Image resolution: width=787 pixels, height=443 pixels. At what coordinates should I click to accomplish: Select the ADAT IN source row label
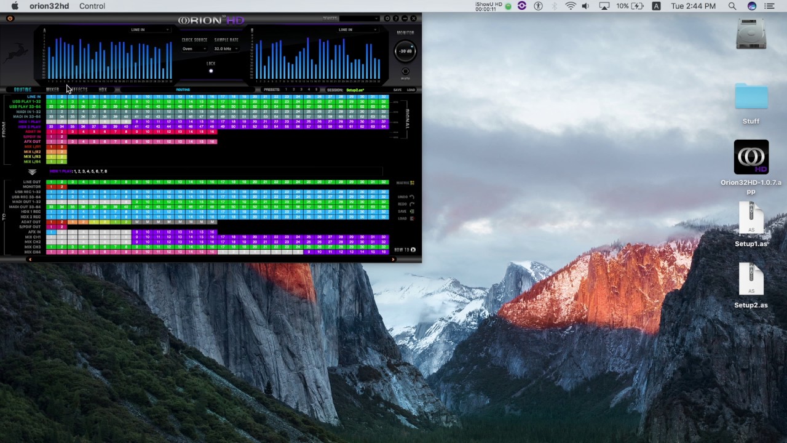click(x=33, y=132)
